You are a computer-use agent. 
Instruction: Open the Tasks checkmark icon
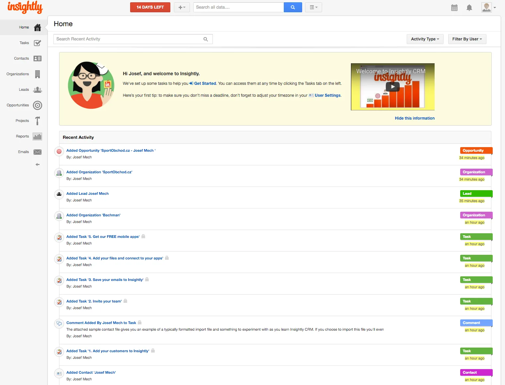click(38, 43)
